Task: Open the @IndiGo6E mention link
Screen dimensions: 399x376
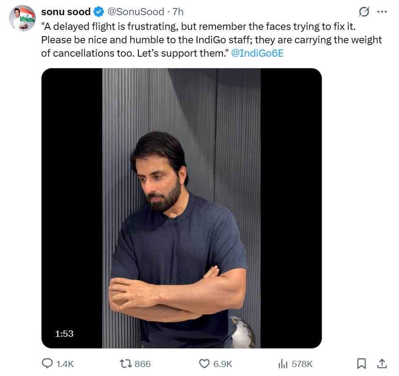Action: (258, 53)
